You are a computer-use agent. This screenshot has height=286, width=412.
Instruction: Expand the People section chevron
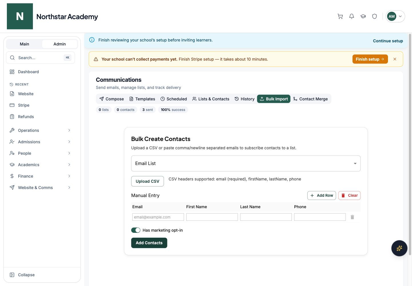[x=69, y=153]
